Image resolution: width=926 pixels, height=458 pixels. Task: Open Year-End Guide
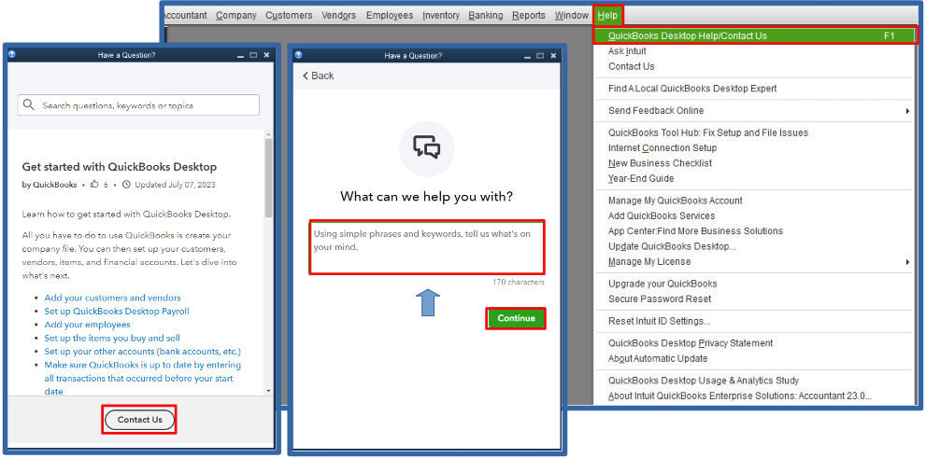coord(641,178)
